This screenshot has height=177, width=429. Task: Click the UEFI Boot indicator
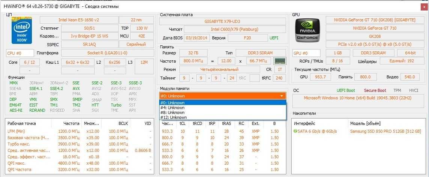pyautogui.click(x=346, y=90)
